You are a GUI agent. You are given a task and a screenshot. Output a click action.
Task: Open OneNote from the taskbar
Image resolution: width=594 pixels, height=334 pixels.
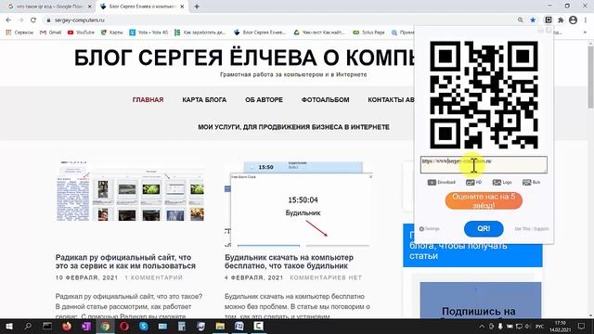click(x=86, y=326)
